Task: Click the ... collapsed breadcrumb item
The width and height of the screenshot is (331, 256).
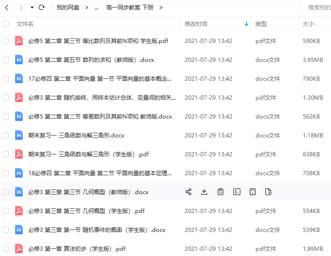Action: (96, 8)
